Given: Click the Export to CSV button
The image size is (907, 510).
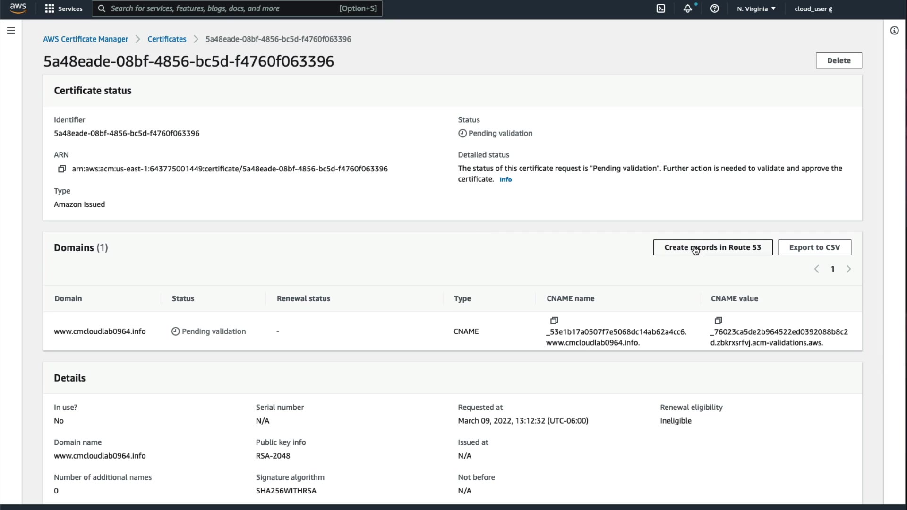Looking at the screenshot, I should (x=814, y=247).
